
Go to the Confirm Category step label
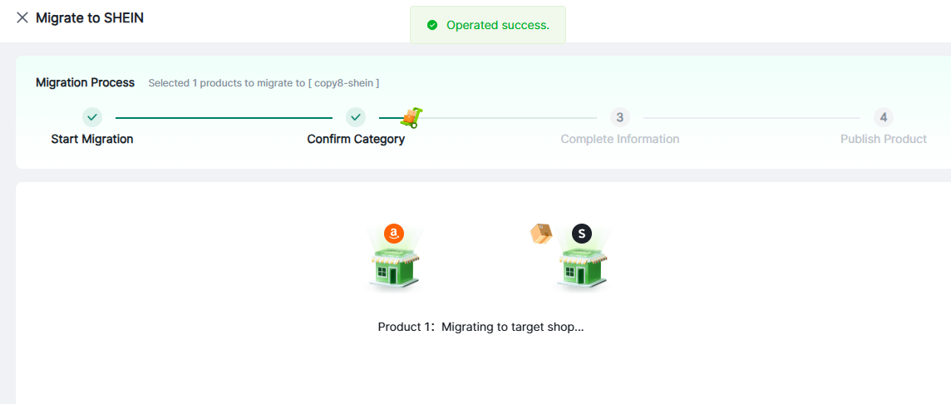pos(356,139)
